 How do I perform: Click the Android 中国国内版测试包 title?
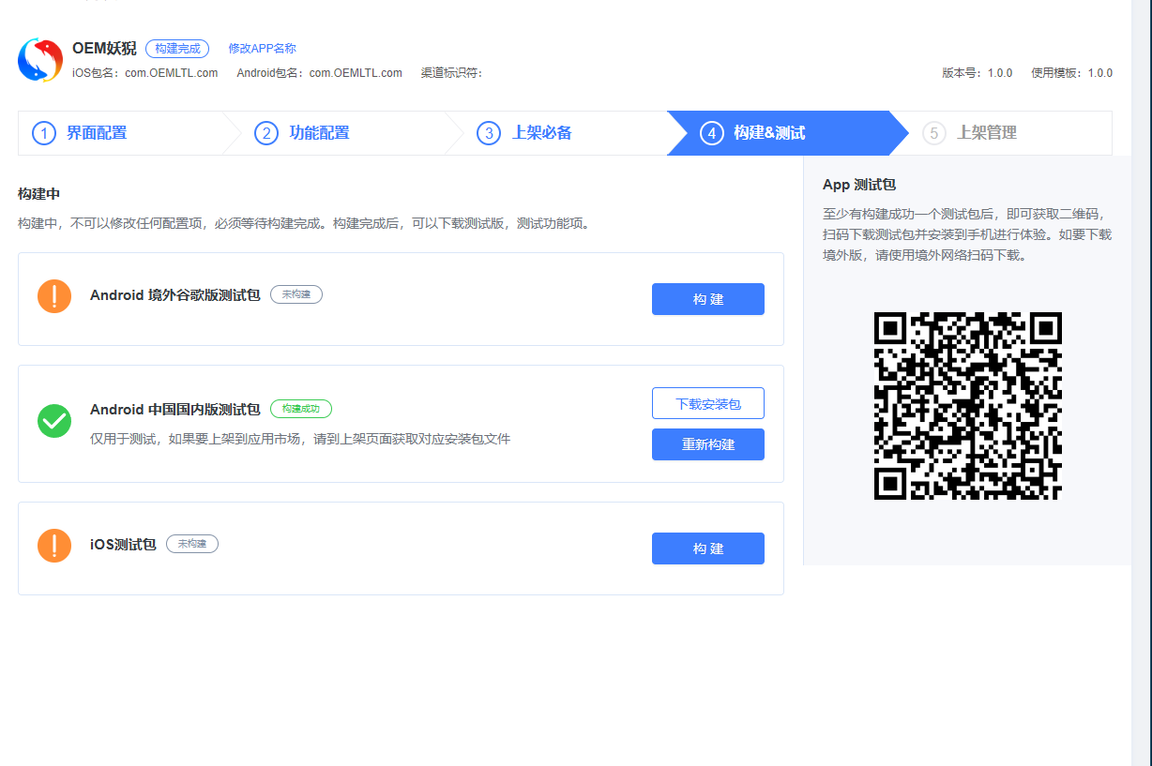coord(175,410)
